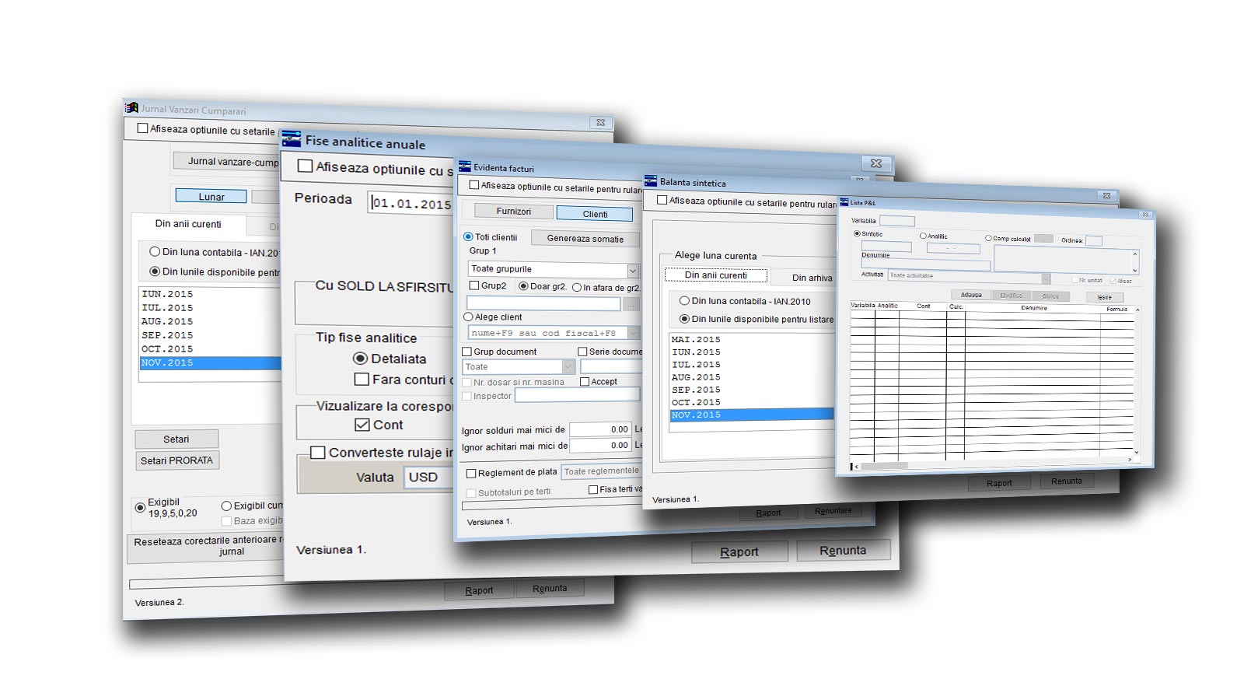The height and width of the screenshot is (700, 1244).
Task: Enable Afiseaza optiunile checkbox in Evidenta facturi window
Action: point(473,185)
